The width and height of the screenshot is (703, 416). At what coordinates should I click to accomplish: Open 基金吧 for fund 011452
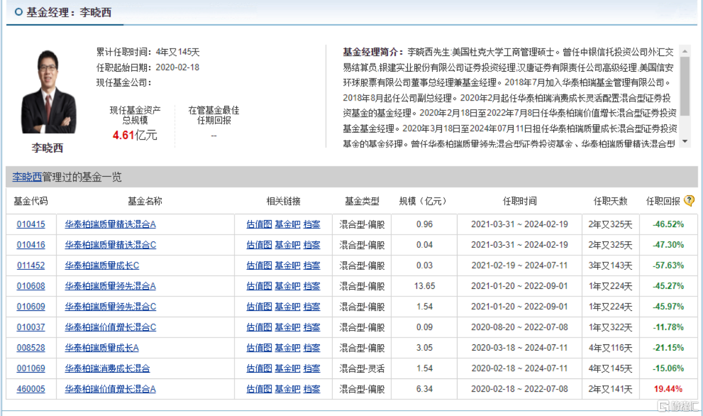click(288, 266)
